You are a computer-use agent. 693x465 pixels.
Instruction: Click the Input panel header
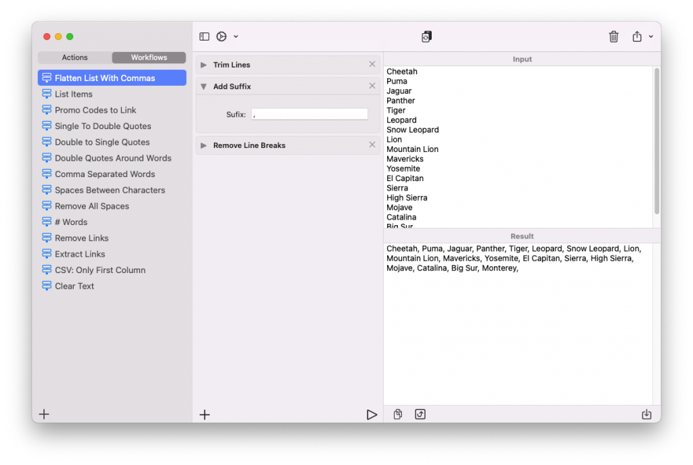[x=522, y=59]
